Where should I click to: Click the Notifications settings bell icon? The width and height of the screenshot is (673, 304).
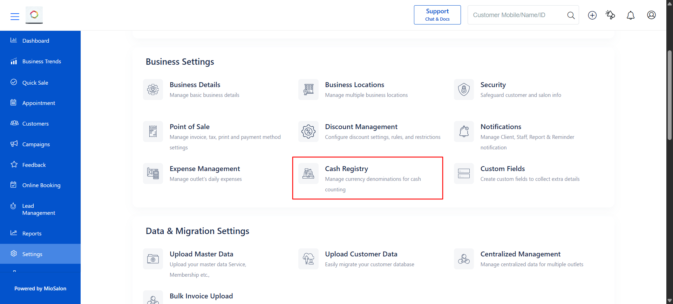point(464,132)
